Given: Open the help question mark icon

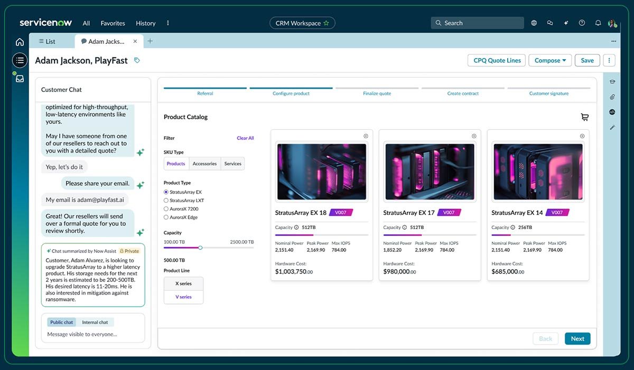Looking at the screenshot, I should pos(582,23).
